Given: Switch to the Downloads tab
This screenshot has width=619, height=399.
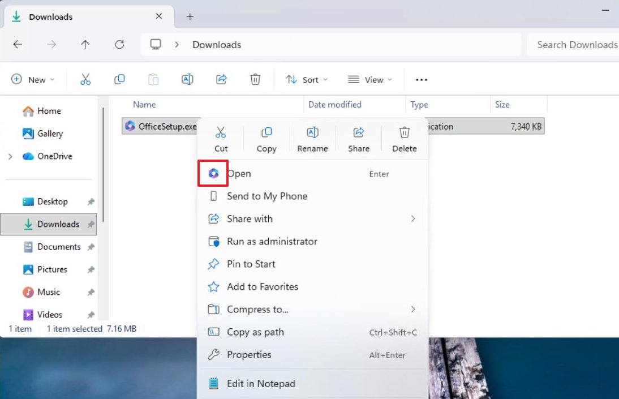Looking at the screenshot, I should [x=51, y=16].
